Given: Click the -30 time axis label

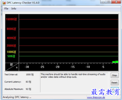Looking at the screenshot, I should pos(27,67).
